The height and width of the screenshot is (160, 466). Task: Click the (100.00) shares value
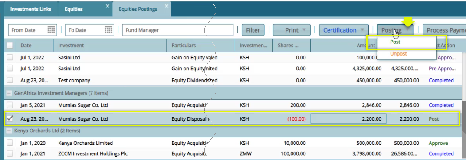[x=296, y=119]
